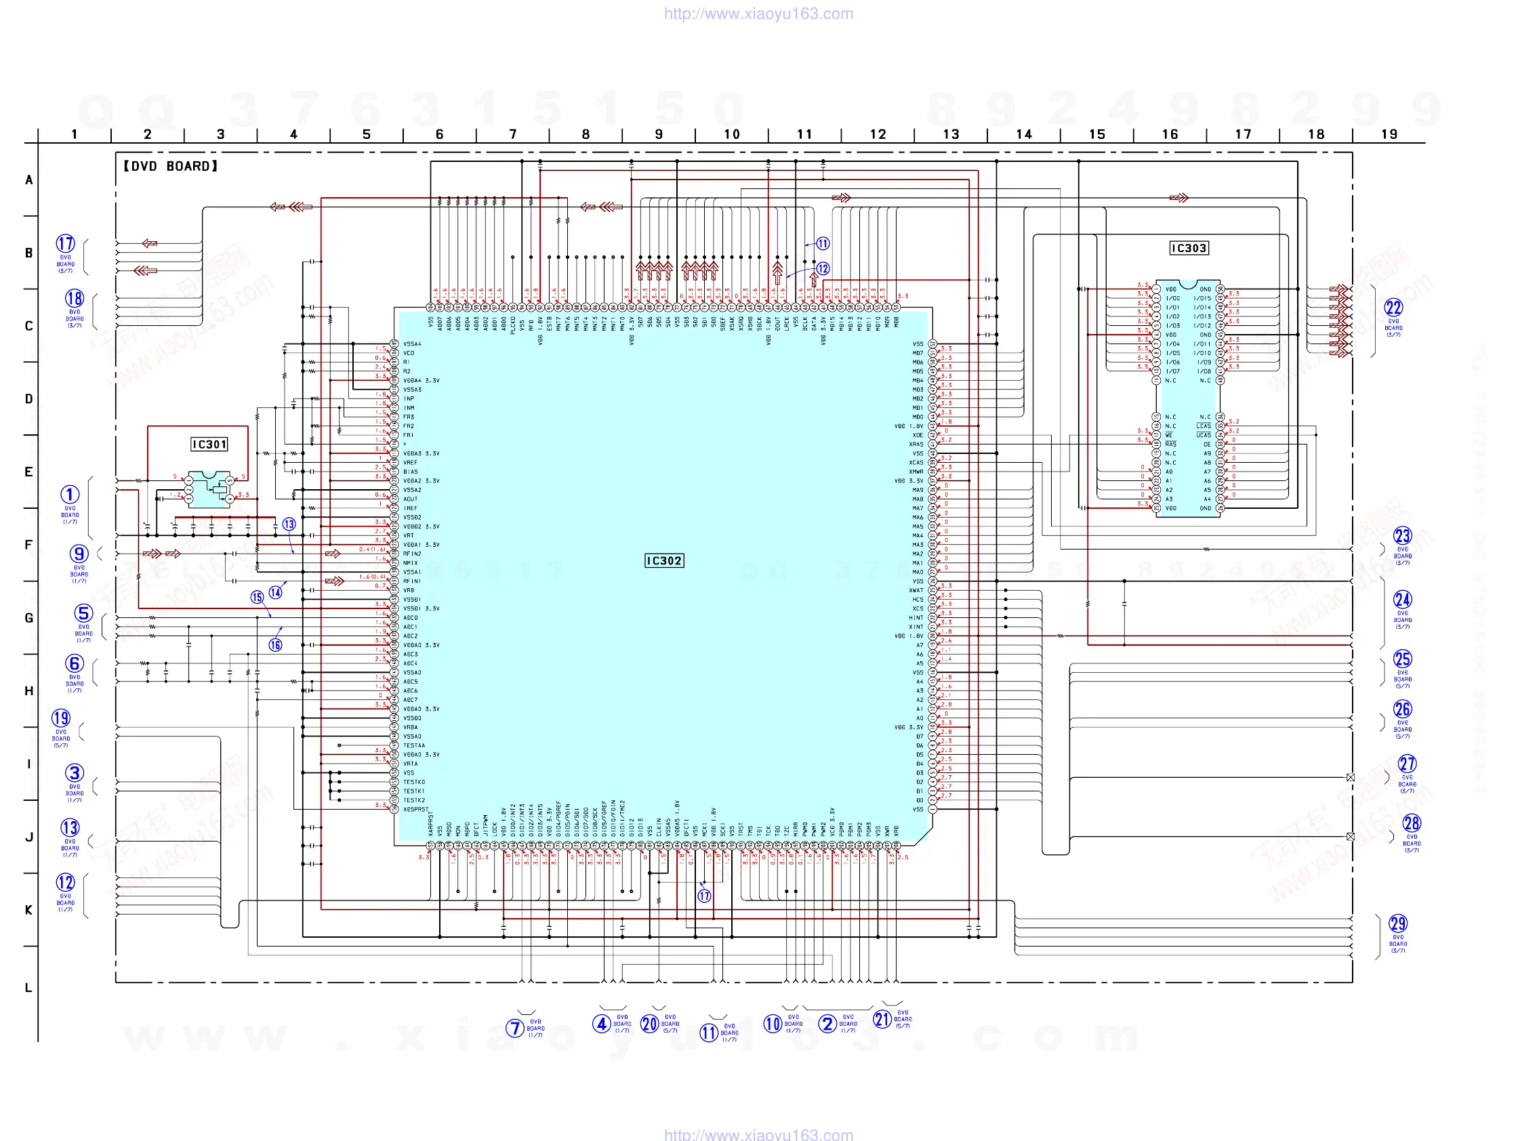
Task: Click row header letter F
Action: click(28, 545)
